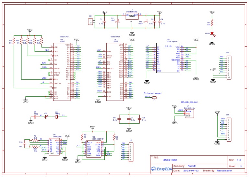This screenshot has height=177, width=249.
Task: Select the "Check pinout" annotation text
Action: (189, 102)
